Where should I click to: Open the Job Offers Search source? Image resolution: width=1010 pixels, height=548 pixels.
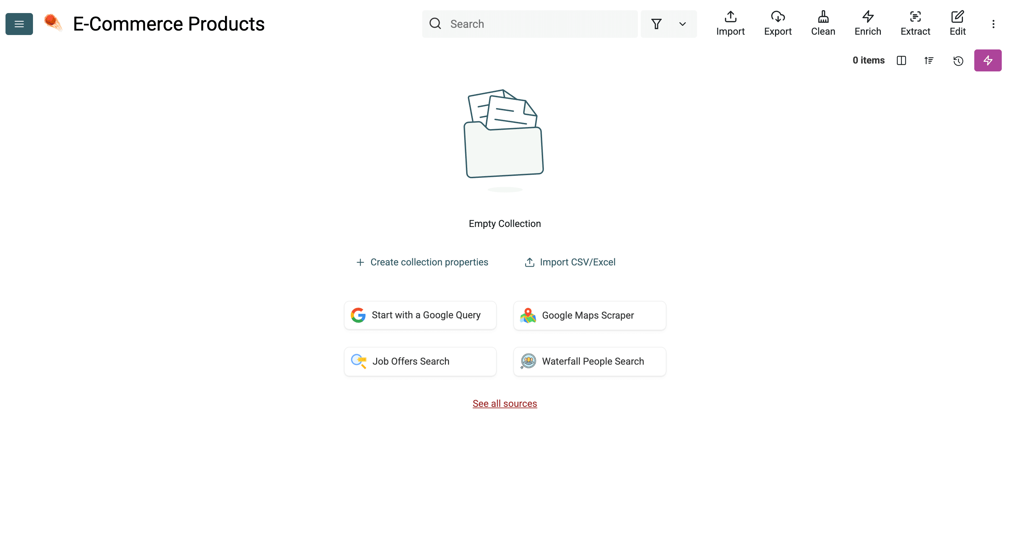[x=419, y=362]
